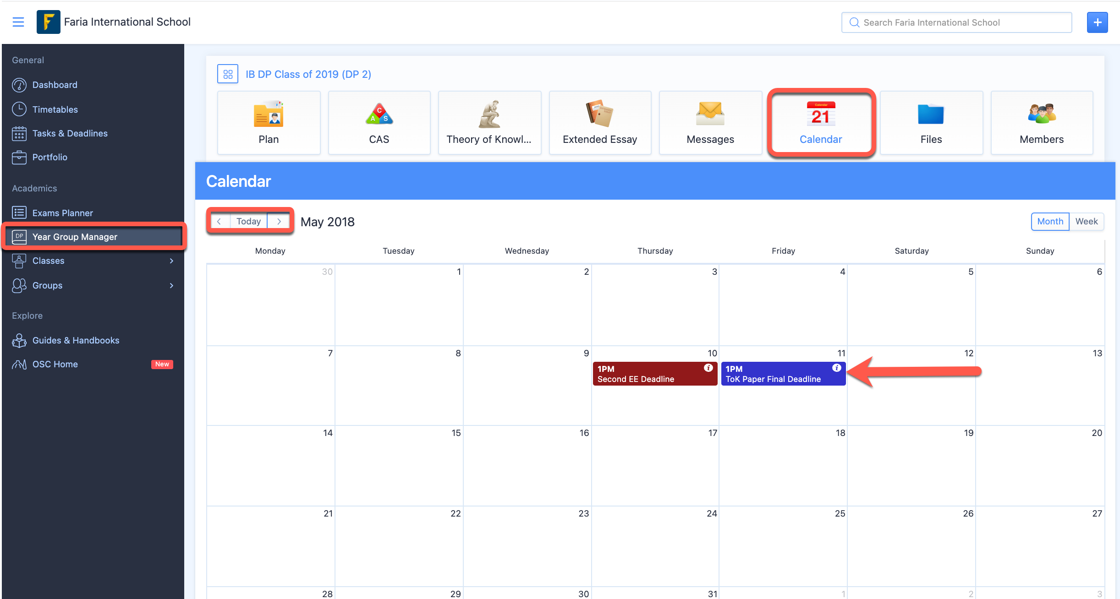The height and width of the screenshot is (599, 1120).
Task: Select May 23 calendar cell
Action: (527, 546)
